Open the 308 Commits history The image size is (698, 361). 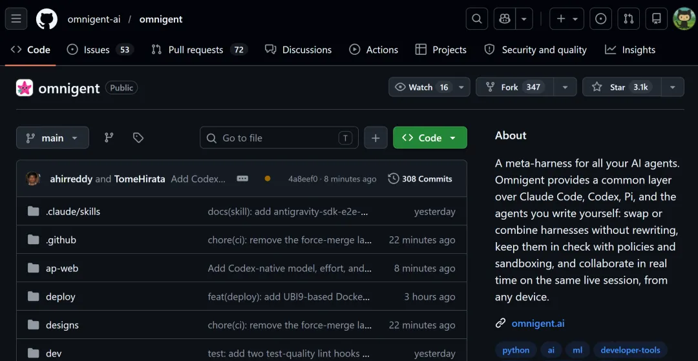click(420, 179)
